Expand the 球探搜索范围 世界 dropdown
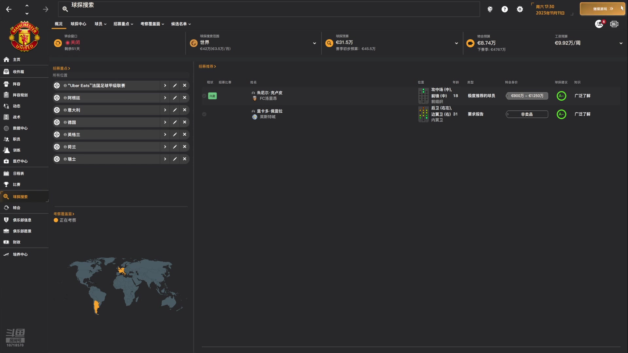This screenshot has width=628, height=353. point(314,43)
